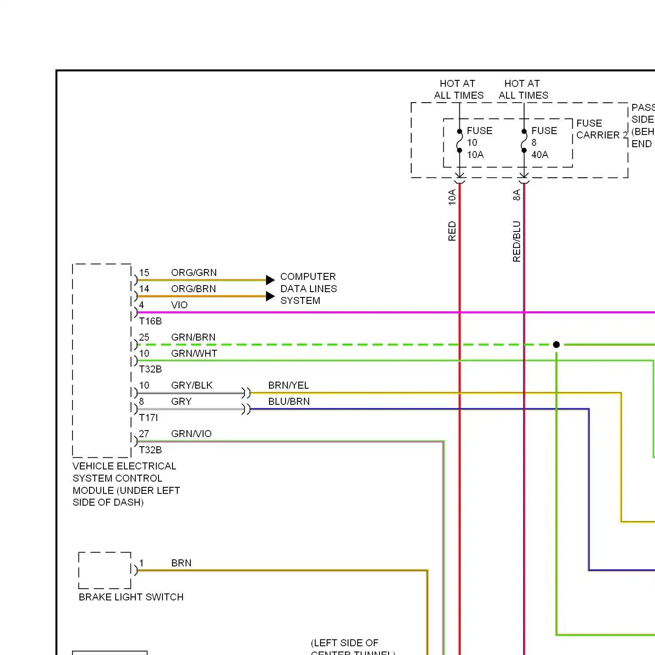655x655 pixels.
Task: Click the BLU/BRN wire label
Action: 289,401
